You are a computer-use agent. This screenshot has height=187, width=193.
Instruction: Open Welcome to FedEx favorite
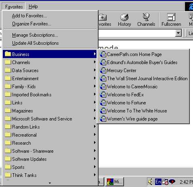pos(143,95)
